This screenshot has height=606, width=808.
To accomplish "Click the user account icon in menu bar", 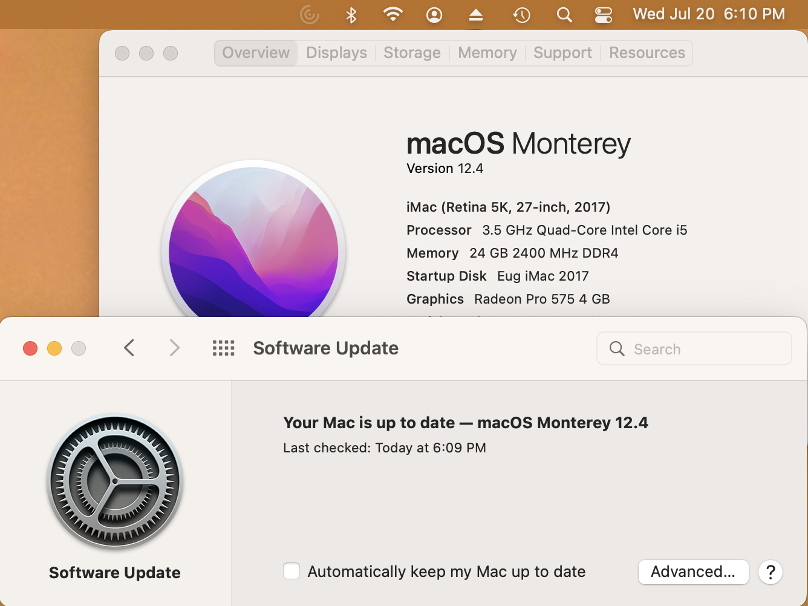I will (x=434, y=15).
